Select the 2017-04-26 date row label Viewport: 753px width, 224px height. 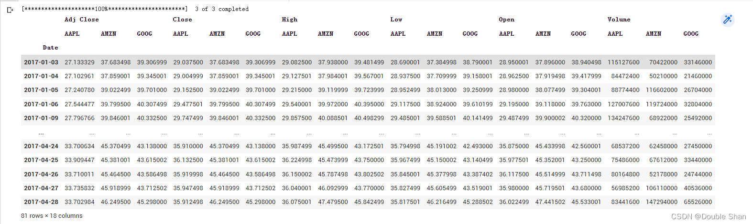pyautogui.click(x=41, y=174)
